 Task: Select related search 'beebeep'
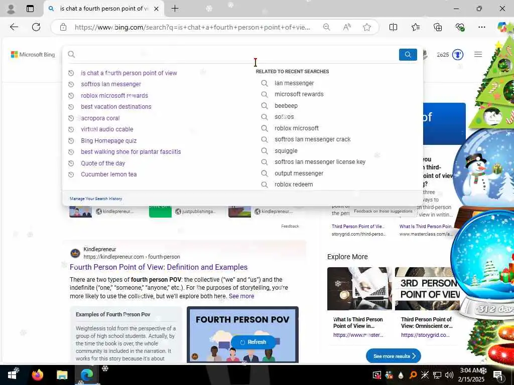point(286,106)
